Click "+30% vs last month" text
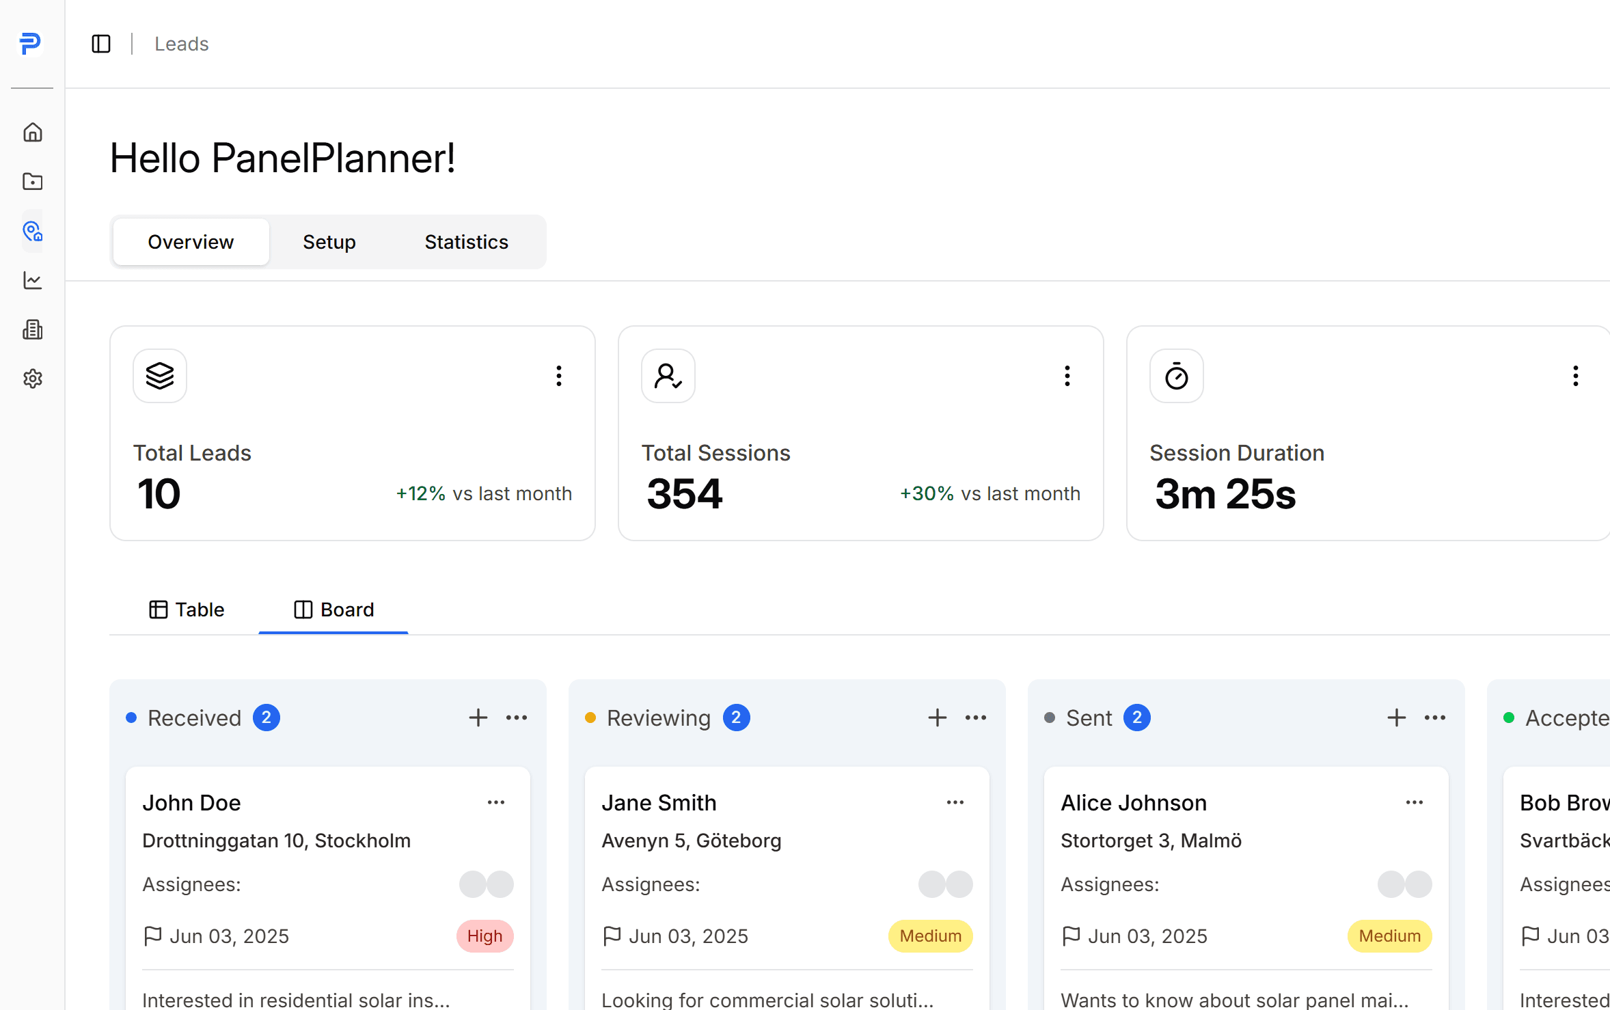This screenshot has width=1610, height=1010. pos(990,493)
